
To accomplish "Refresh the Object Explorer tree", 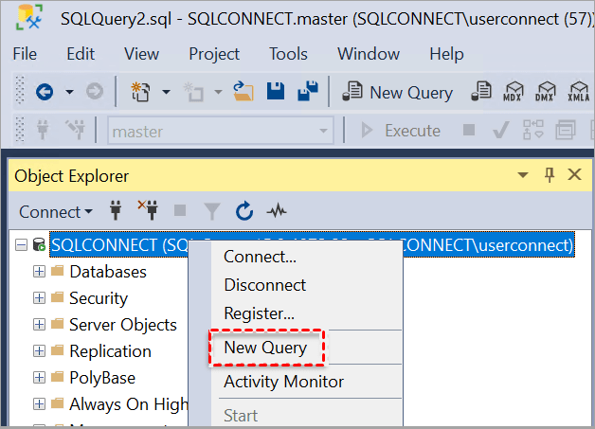I will point(243,211).
